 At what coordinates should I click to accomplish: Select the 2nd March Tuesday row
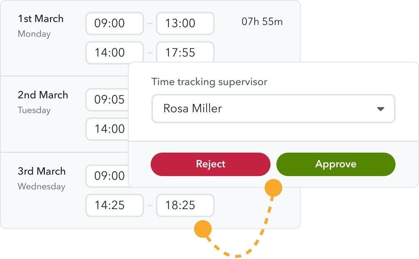click(43, 102)
